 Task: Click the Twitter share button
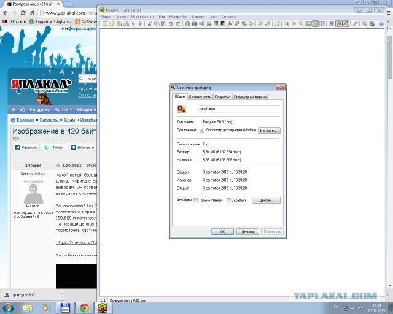coord(55,147)
